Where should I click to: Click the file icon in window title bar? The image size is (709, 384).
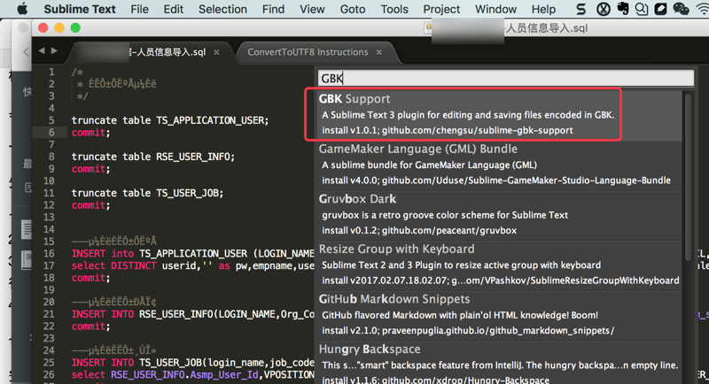click(x=428, y=28)
